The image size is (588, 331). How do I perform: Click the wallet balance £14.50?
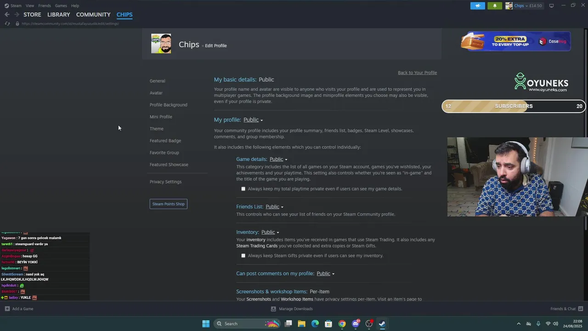(536, 6)
